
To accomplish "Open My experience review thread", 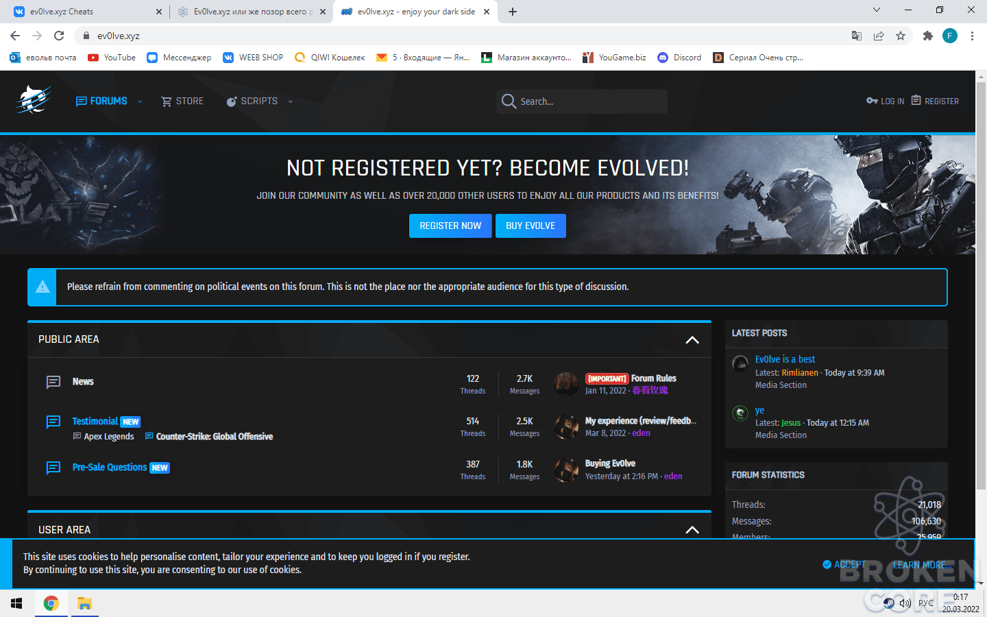I will pyautogui.click(x=641, y=421).
